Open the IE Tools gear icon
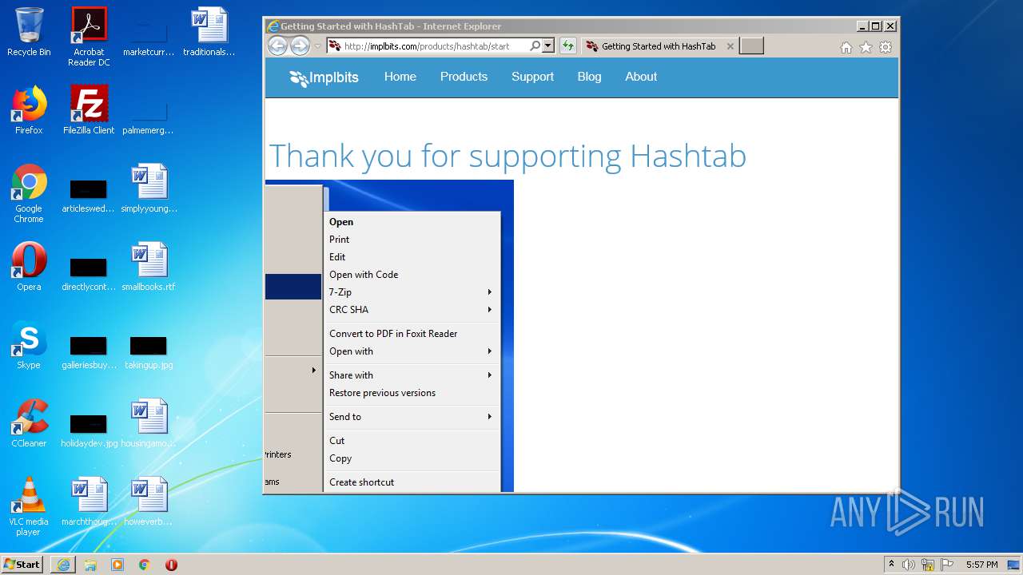Viewport: 1023px width, 575px height. point(886,47)
